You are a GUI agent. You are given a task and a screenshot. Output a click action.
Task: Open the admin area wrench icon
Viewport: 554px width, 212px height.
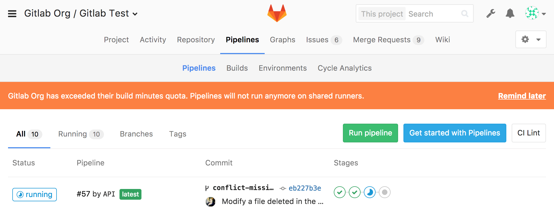tap(491, 13)
